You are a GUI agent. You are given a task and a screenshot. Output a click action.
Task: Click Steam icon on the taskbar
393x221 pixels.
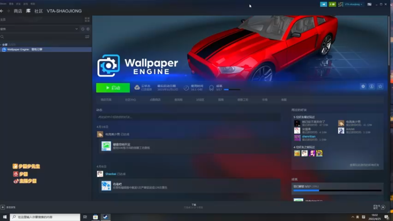pyautogui.click(x=106, y=217)
